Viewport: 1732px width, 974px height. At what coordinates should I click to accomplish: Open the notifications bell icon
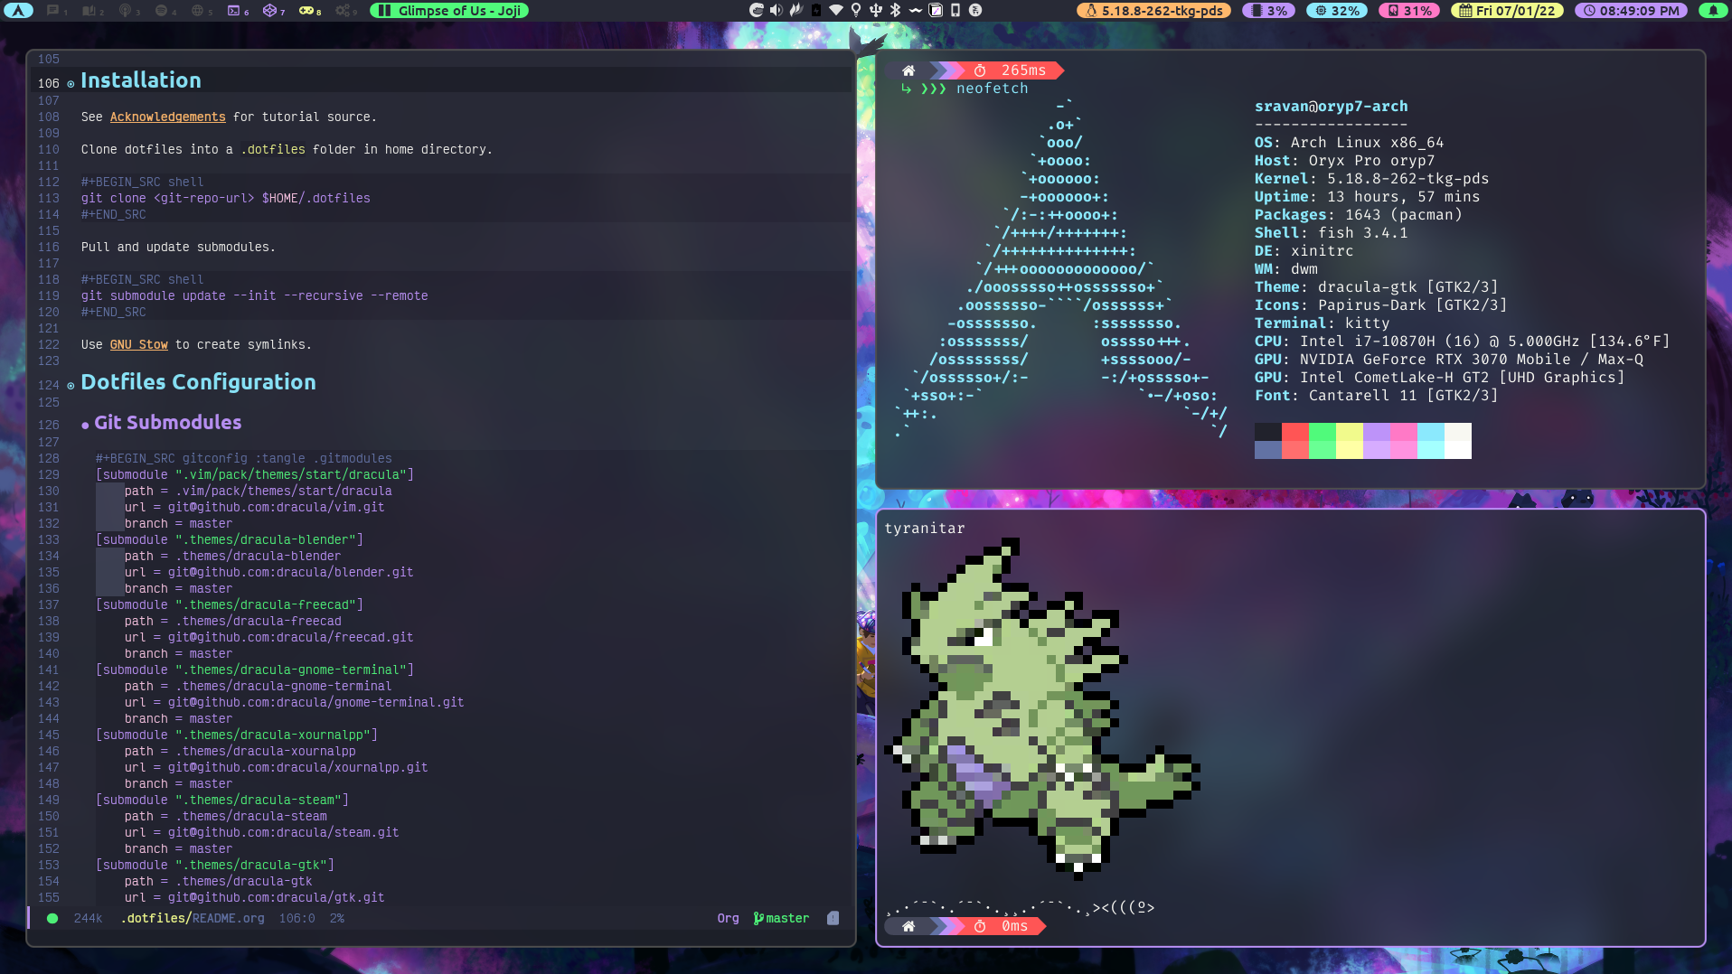coord(1712,11)
